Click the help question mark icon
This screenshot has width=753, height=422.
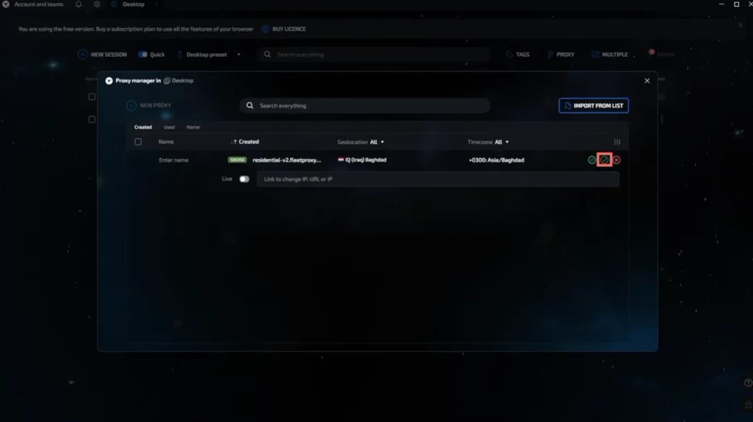click(748, 383)
